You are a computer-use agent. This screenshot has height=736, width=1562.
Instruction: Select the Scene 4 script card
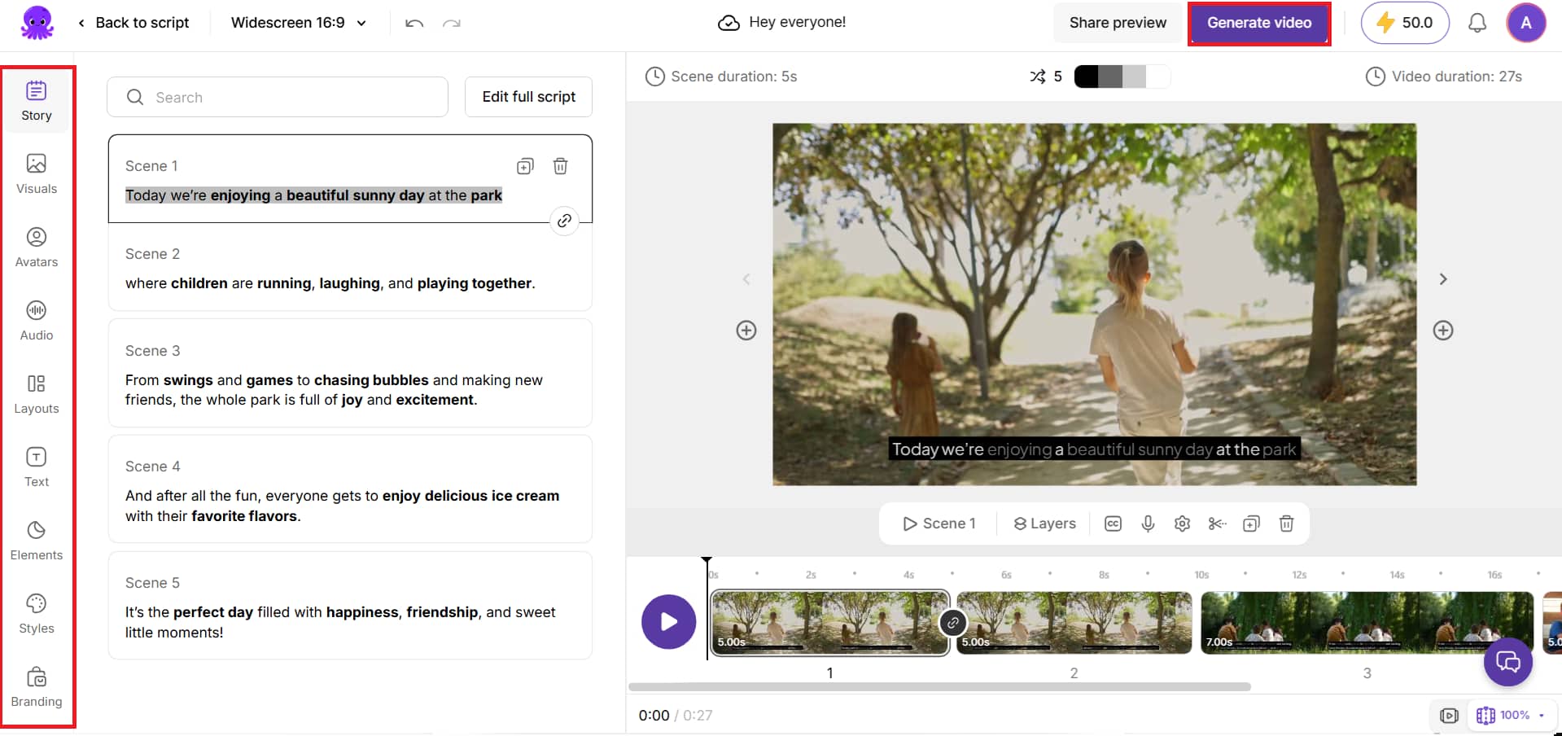pyautogui.click(x=350, y=488)
